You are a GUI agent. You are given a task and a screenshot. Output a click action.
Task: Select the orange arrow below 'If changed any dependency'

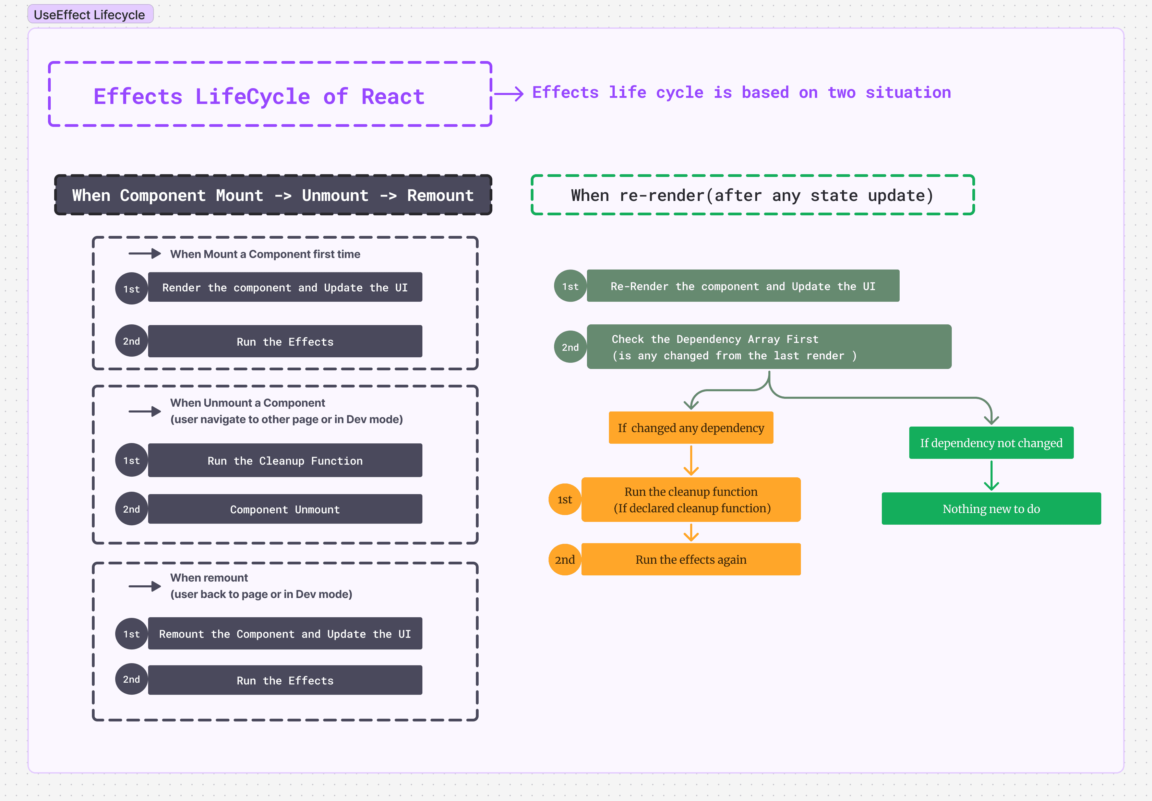click(691, 460)
